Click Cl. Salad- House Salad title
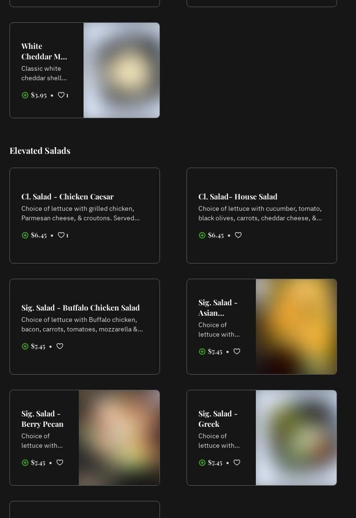 238,197
